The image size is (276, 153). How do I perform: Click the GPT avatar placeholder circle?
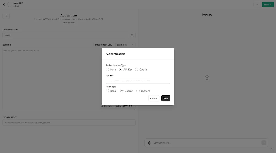tap(10, 5)
